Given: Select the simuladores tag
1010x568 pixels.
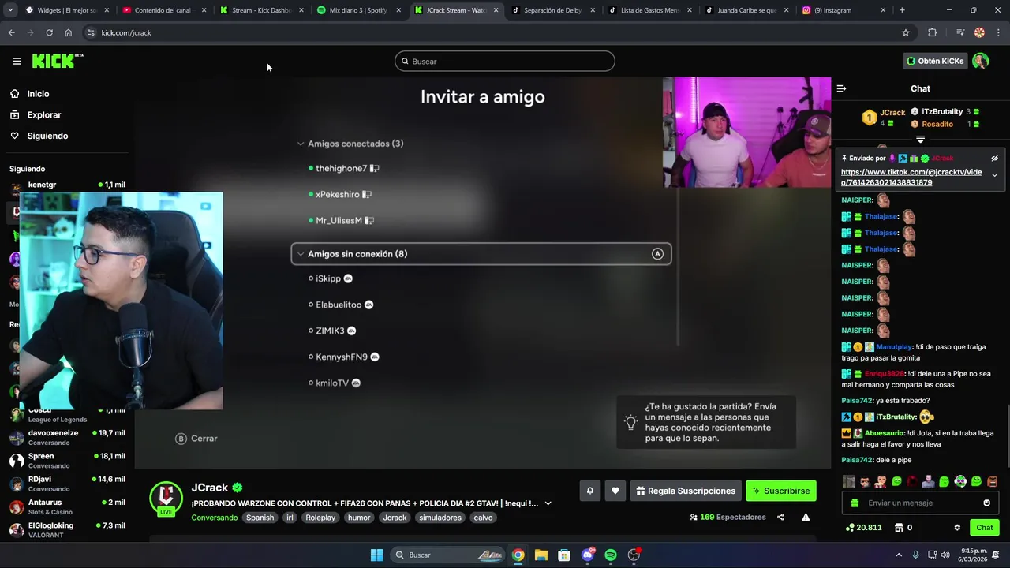Looking at the screenshot, I should pos(440,518).
